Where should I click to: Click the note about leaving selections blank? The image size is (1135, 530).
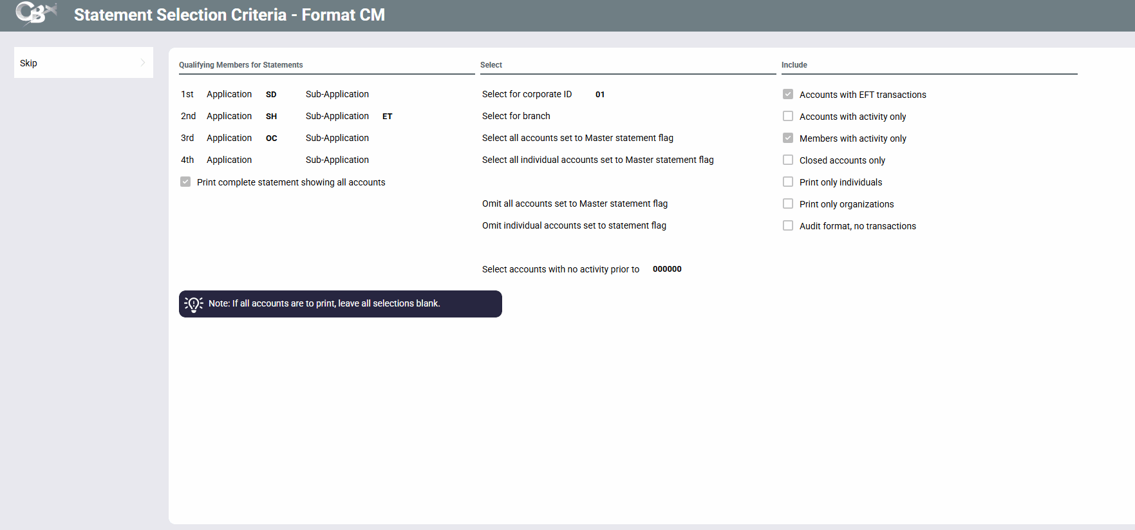click(324, 303)
